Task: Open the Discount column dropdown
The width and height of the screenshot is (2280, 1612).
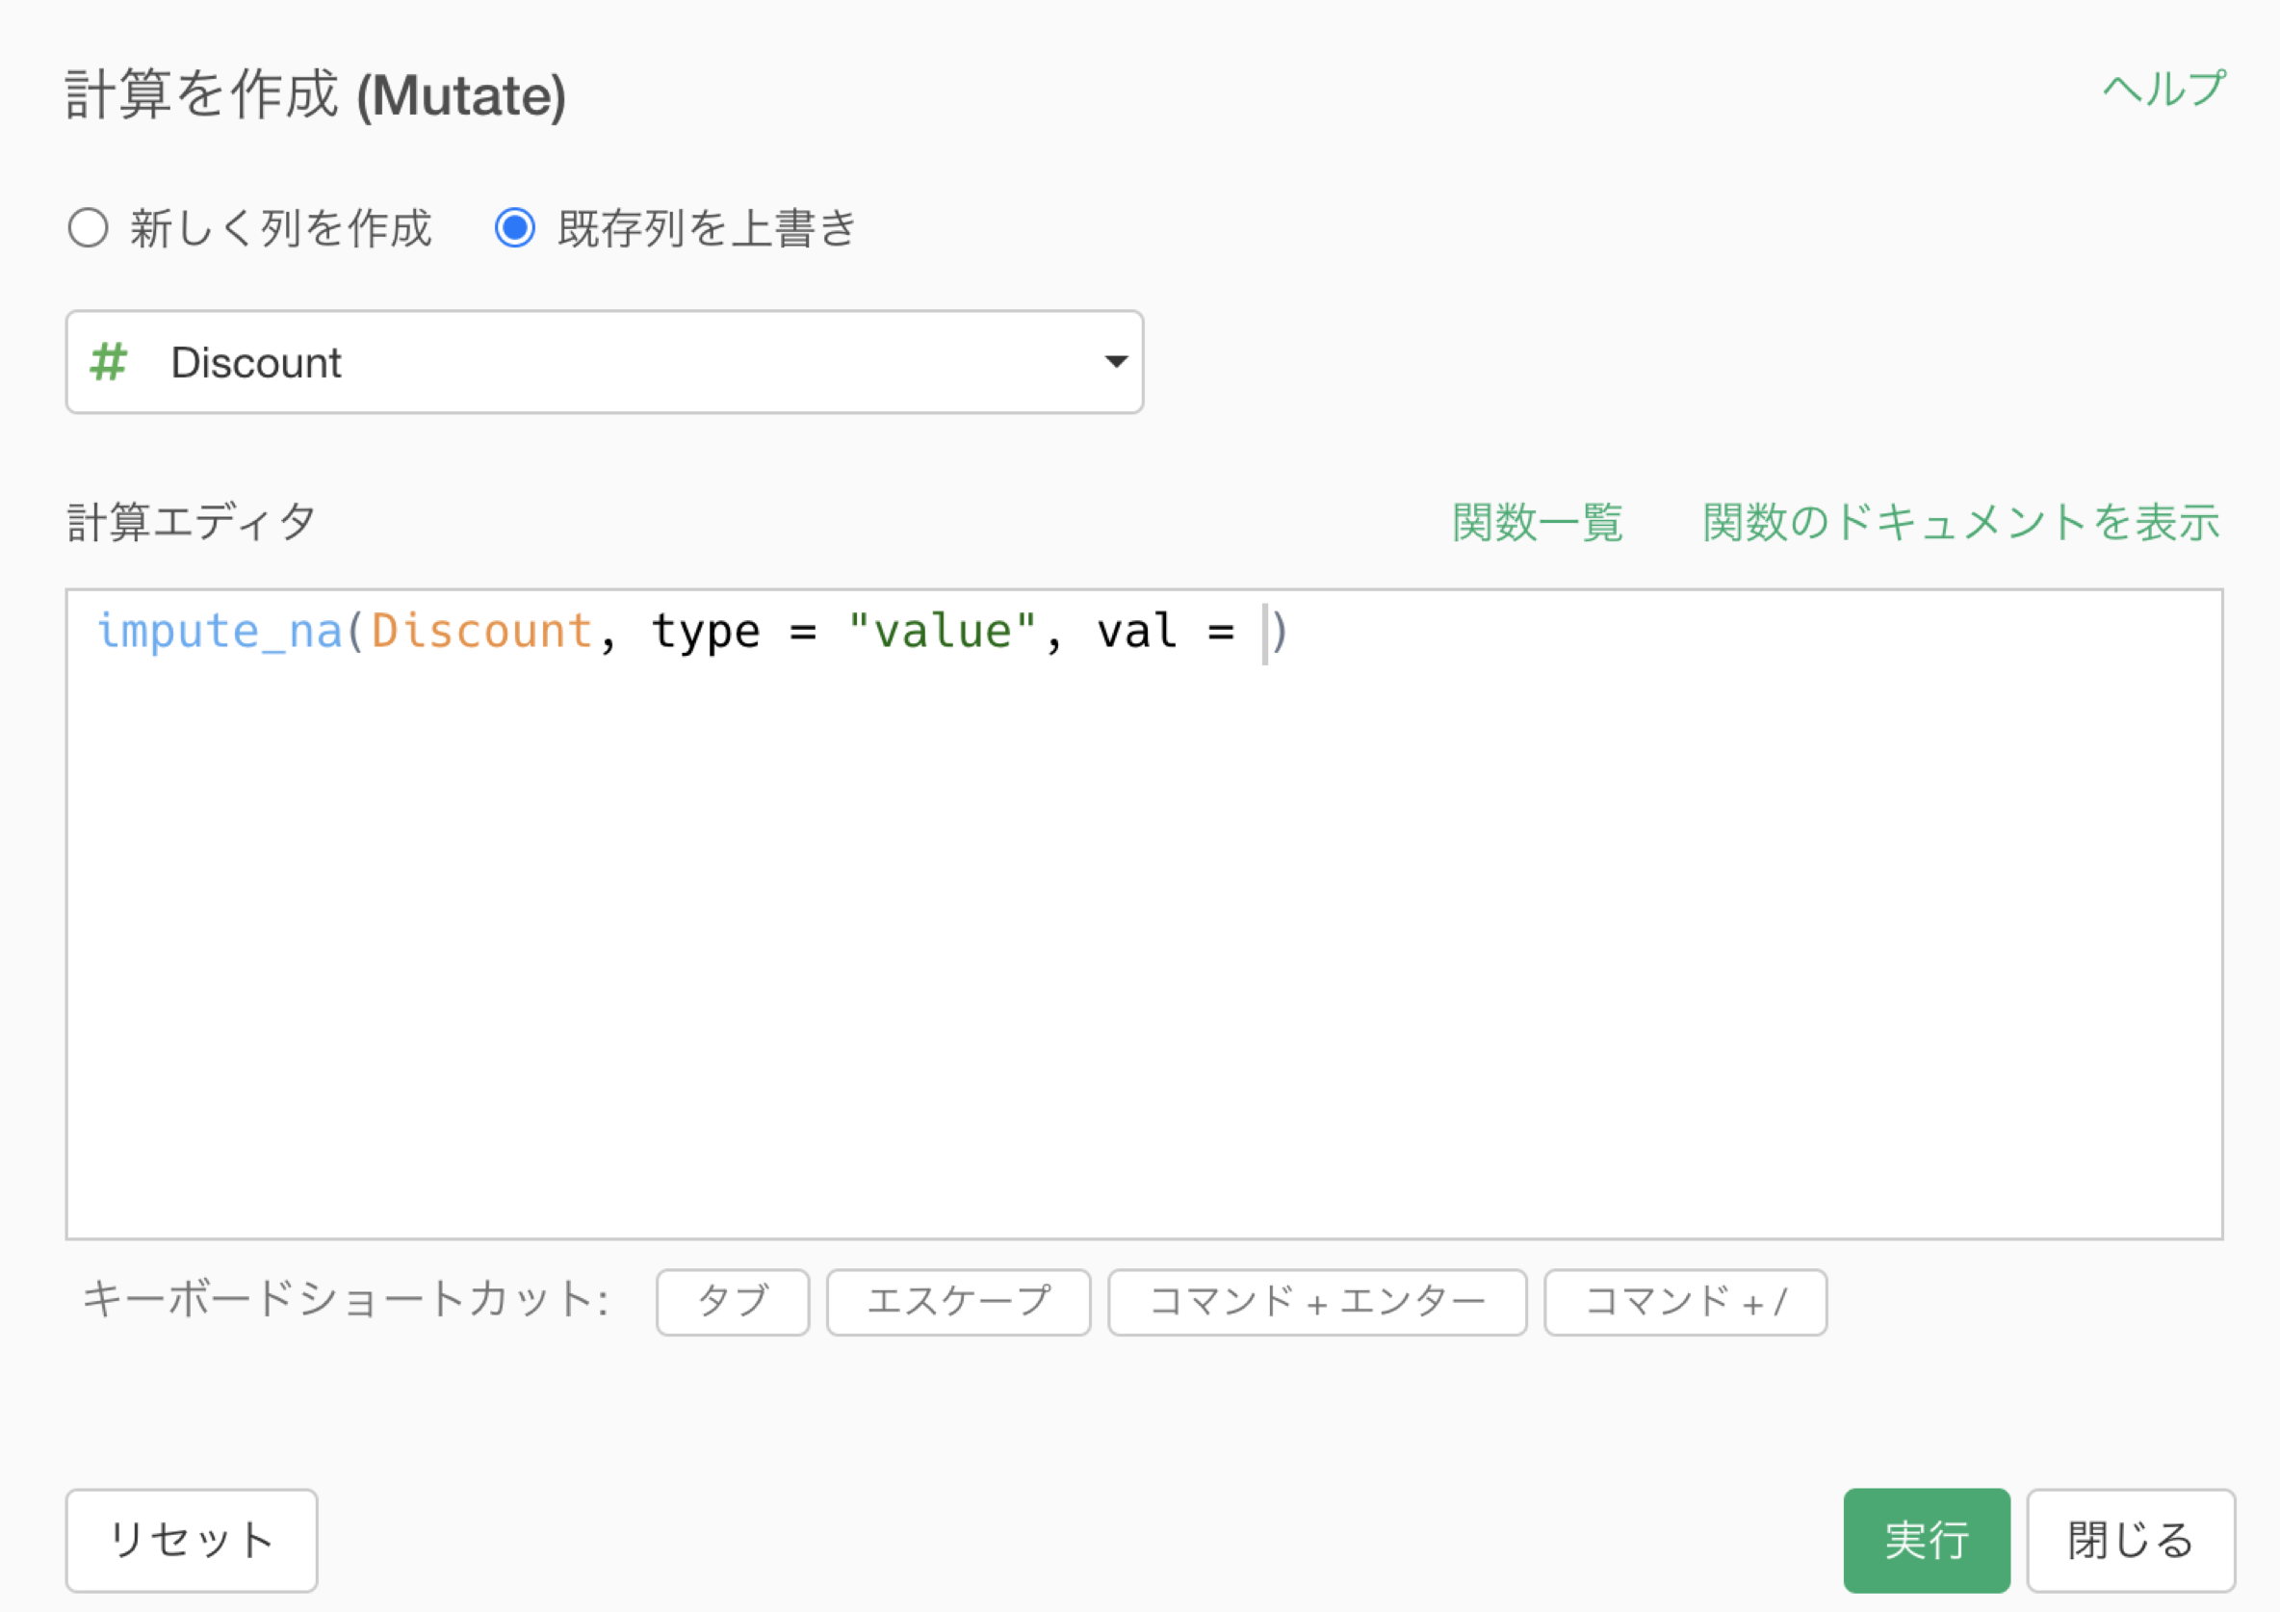Action: tap(604, 362)
